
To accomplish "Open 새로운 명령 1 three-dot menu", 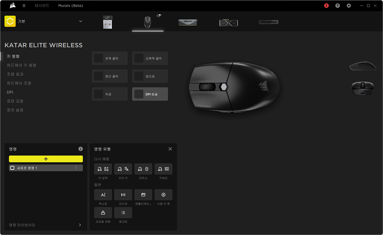I will pos(76,168).
